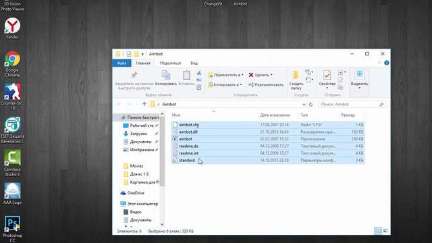Click the History icon in Открыть group
Viewport: 432px width, 243px height.
340,87
